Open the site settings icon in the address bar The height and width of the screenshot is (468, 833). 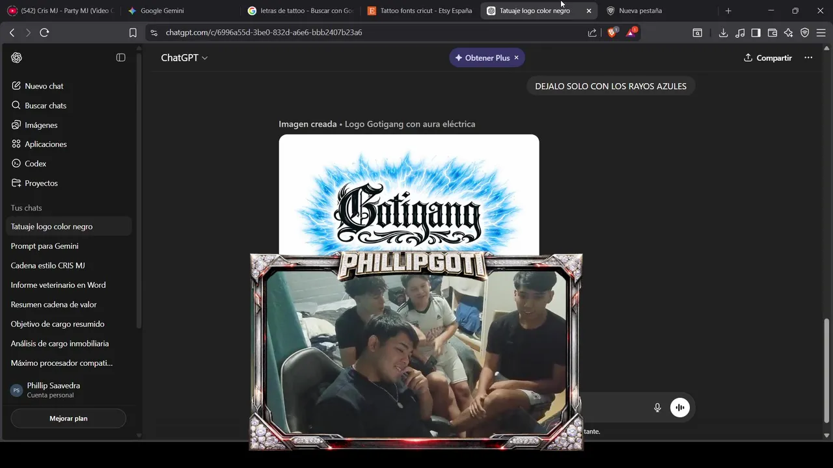[154, 32]
